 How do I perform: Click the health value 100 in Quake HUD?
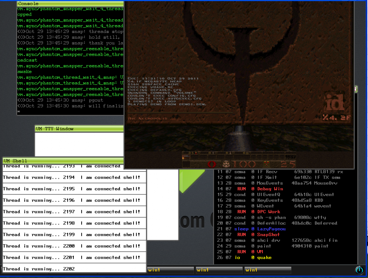pos(244,164)
